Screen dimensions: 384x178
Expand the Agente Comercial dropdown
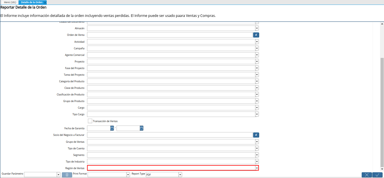[257, 55]
